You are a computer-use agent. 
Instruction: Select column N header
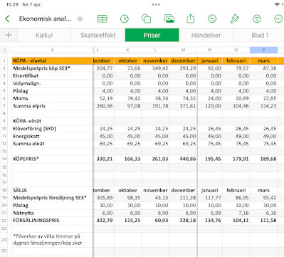click(x=210, y=50)
